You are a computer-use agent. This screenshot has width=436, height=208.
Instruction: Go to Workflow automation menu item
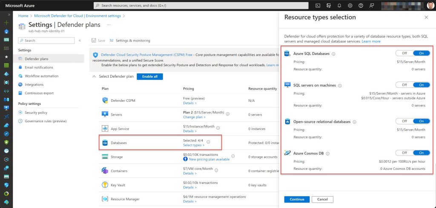[x=41, y=76]
